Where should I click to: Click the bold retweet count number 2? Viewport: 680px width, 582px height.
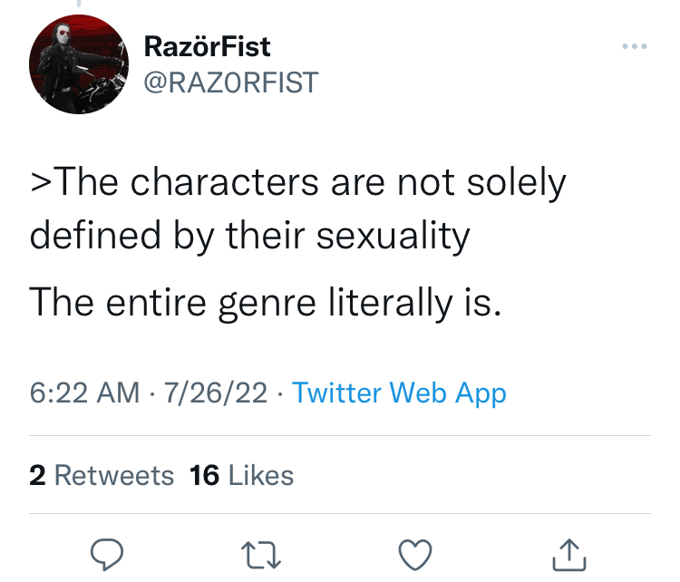coord(37,475)
